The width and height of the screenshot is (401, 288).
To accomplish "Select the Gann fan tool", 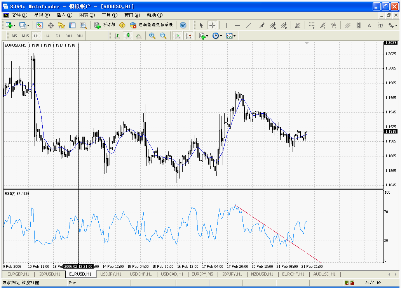I will point(297,25).
